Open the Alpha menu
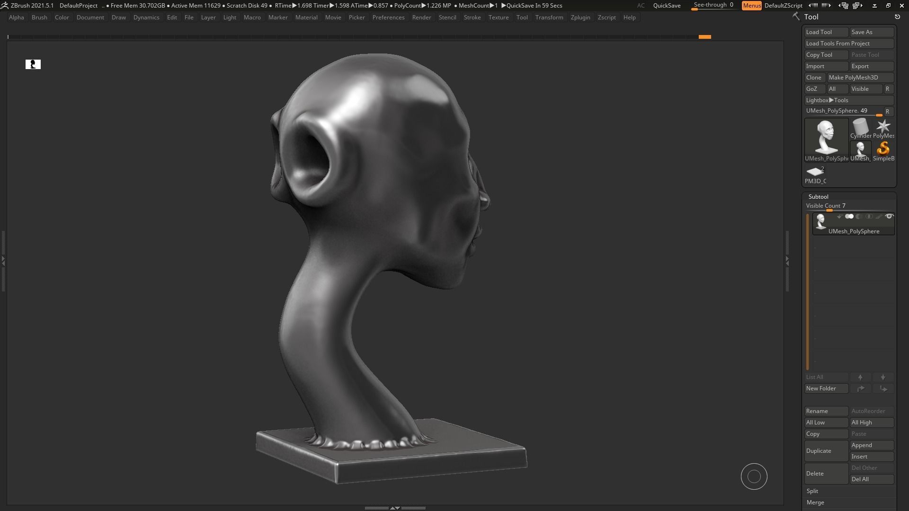 point(17,18)
